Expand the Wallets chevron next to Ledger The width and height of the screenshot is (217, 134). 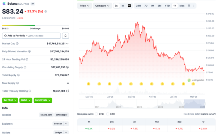point(66,132)
